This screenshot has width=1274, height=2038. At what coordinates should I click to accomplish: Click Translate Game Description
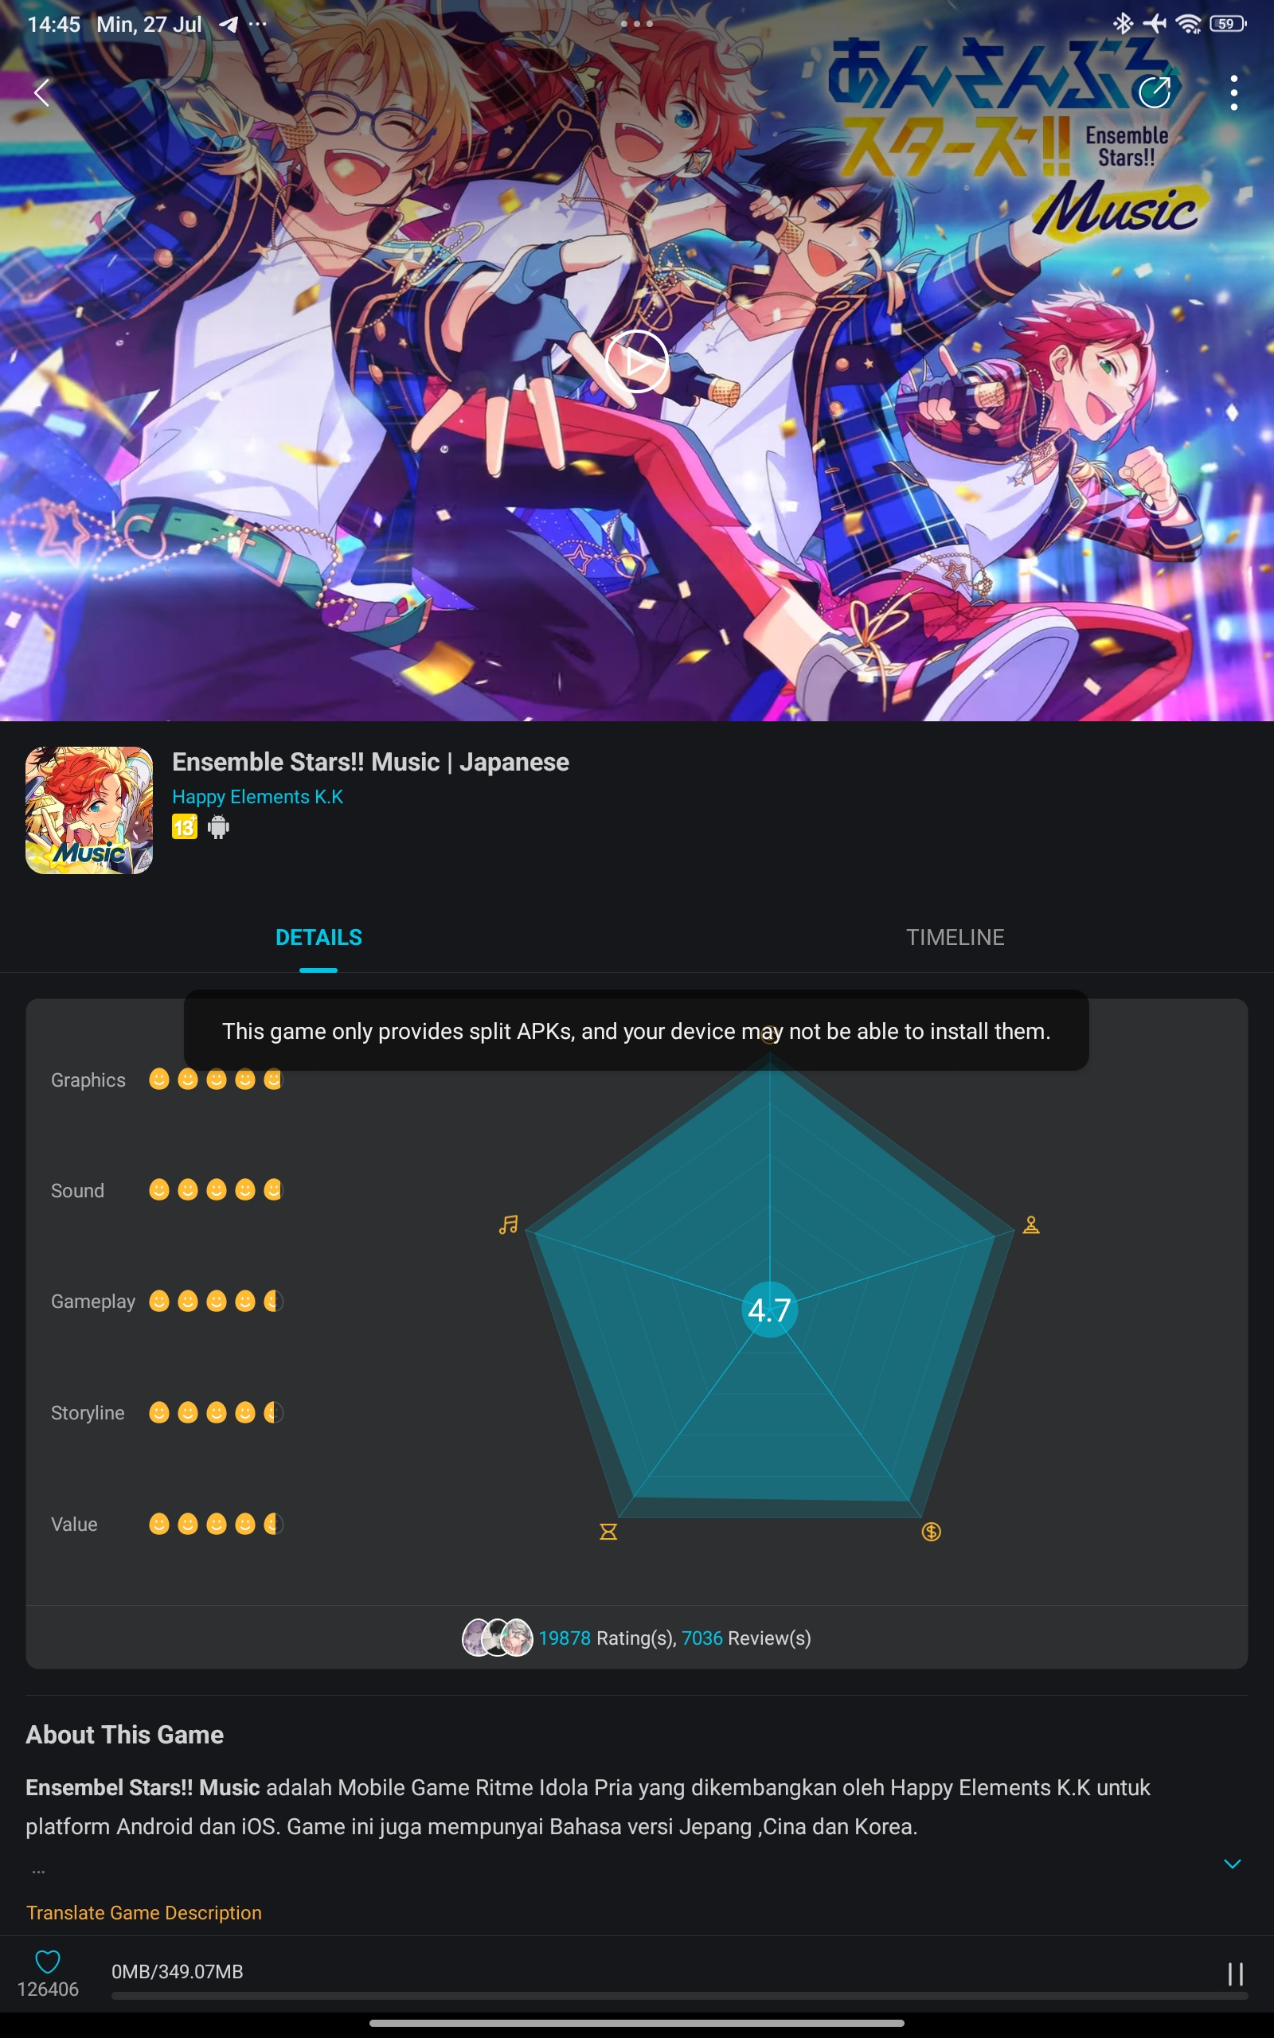[x=143, y=1912]
